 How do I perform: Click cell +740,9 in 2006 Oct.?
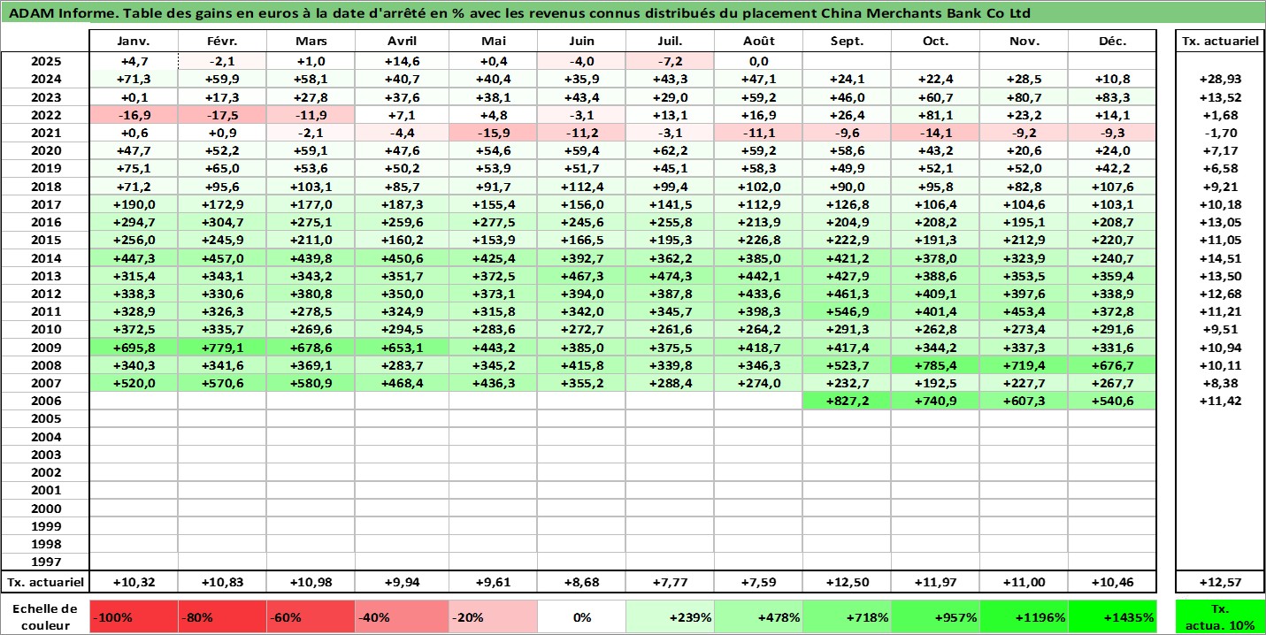coord(936,401)
